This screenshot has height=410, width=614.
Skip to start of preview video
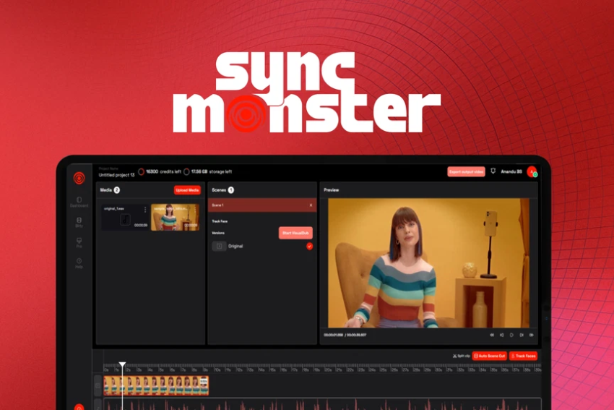(492, 335)
